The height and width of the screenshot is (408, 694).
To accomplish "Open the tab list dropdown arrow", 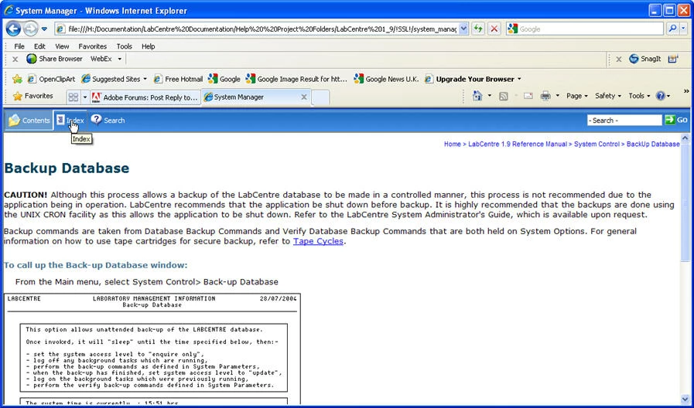I will click(x=85, y=97).
